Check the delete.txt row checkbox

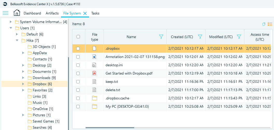(78, 90)
